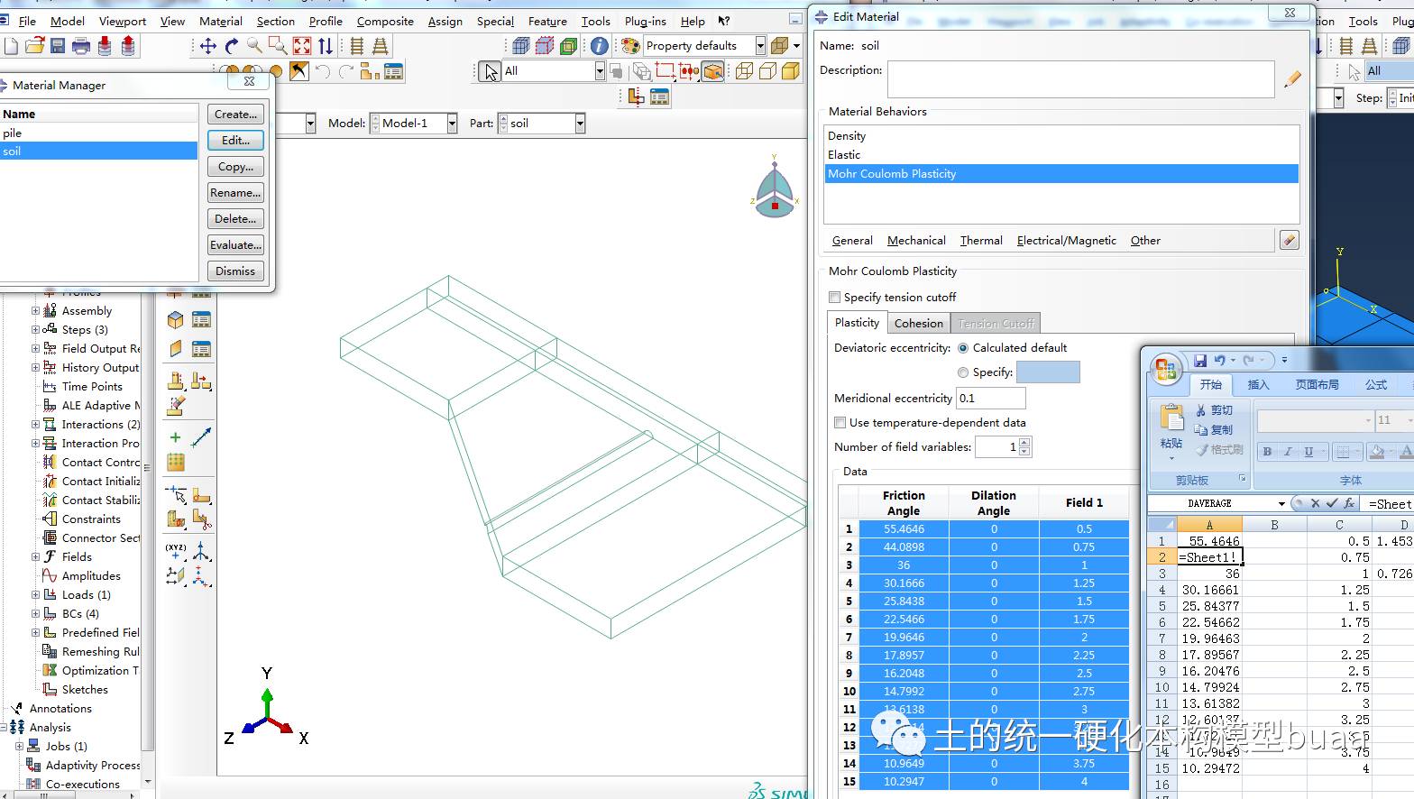This screenshot has height=799, width=1414.
Task: Expand the Assembly tree node
Action: pos(36,311)
